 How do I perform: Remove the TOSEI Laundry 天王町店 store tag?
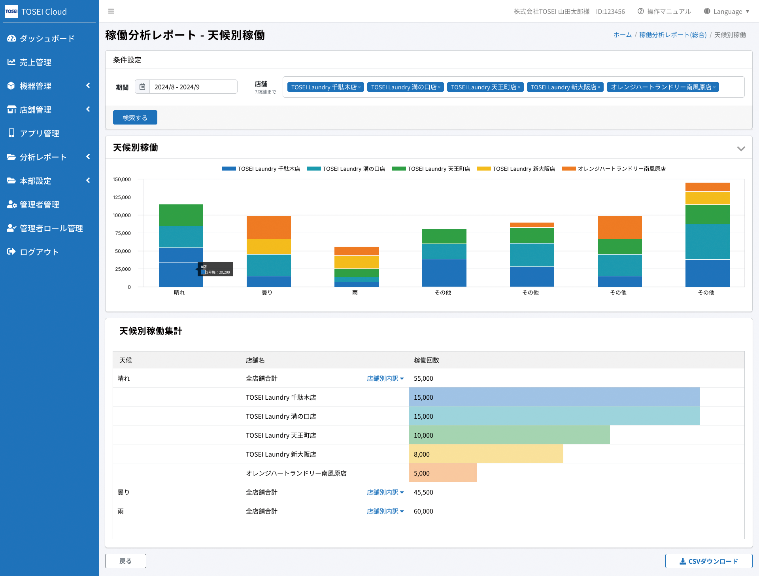coord(519,87)
